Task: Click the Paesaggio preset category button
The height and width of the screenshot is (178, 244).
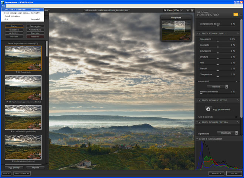Action: click(x=35, y=27)
